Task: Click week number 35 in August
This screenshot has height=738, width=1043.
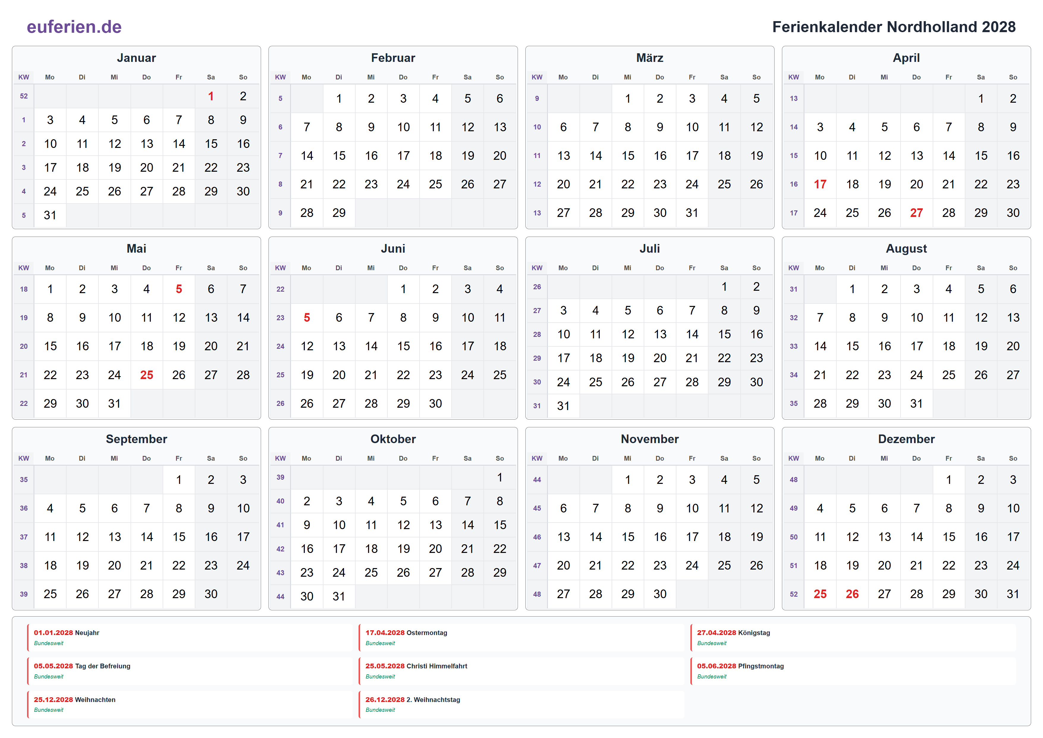Action: [794, 403]
